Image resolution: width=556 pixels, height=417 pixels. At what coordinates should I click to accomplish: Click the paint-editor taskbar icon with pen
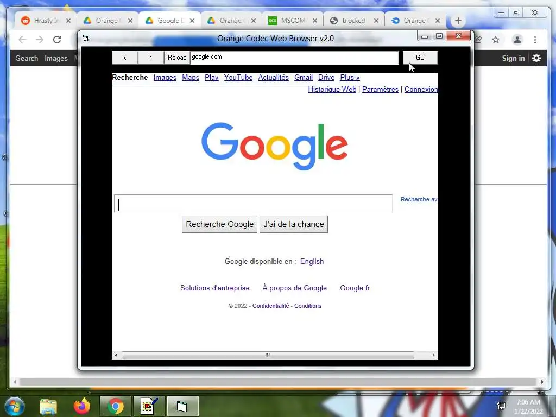[x=149, y=406]
